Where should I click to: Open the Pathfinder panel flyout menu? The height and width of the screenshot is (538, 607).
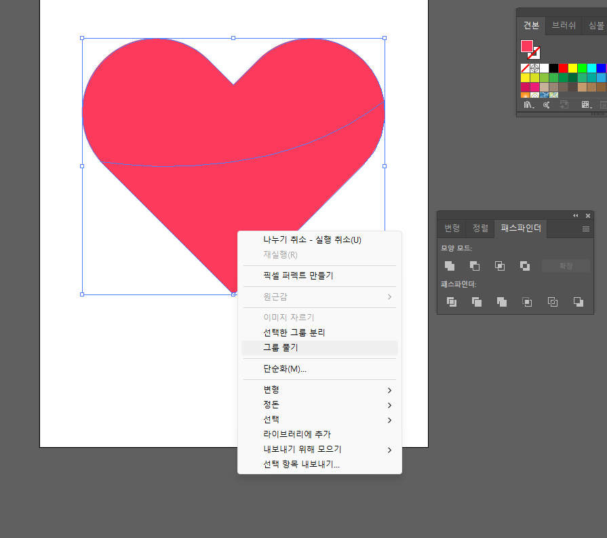tap(586, 229)
